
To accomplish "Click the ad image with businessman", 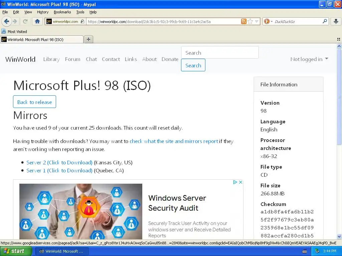I will pyautogui.click(x=81, y=211).
